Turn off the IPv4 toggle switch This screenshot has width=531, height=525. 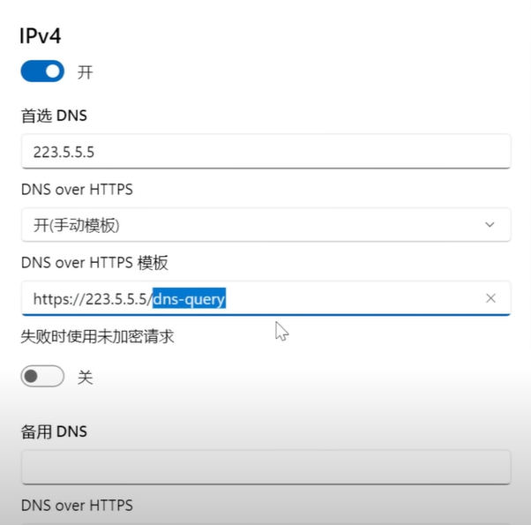(42, 71)
